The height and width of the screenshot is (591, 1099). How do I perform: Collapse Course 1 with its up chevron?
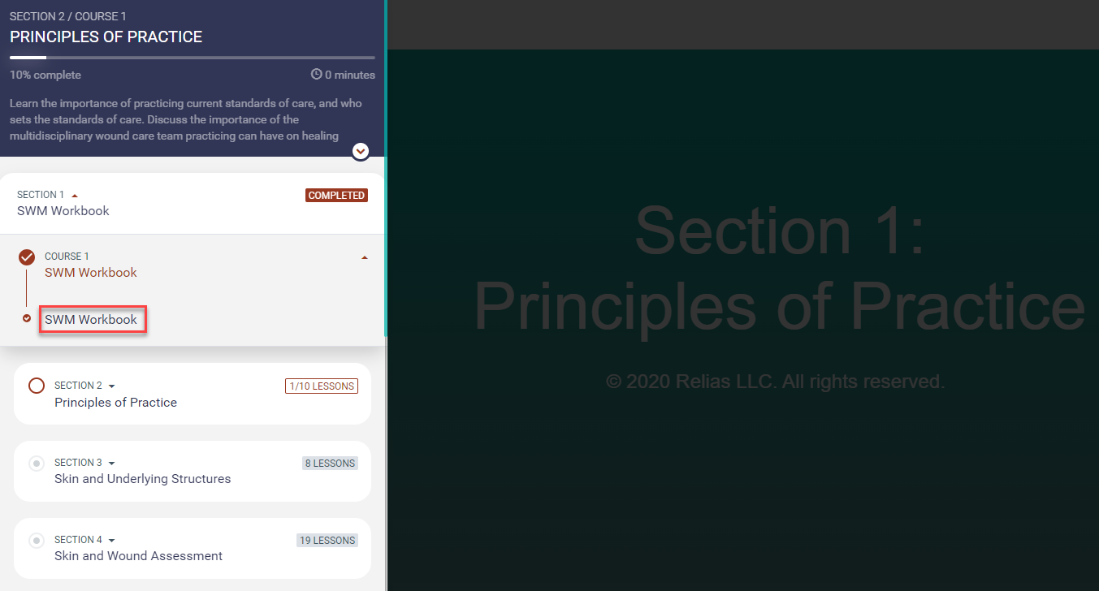[365, 256]
